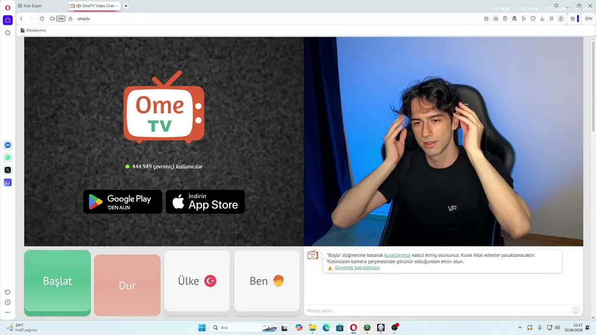Open the profile account icon
This screenshot has height=335, width=596.
click(561, 19)
